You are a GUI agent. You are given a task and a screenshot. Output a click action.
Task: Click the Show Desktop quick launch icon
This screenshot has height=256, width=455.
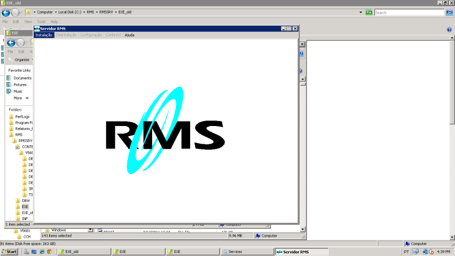(34, 251)
